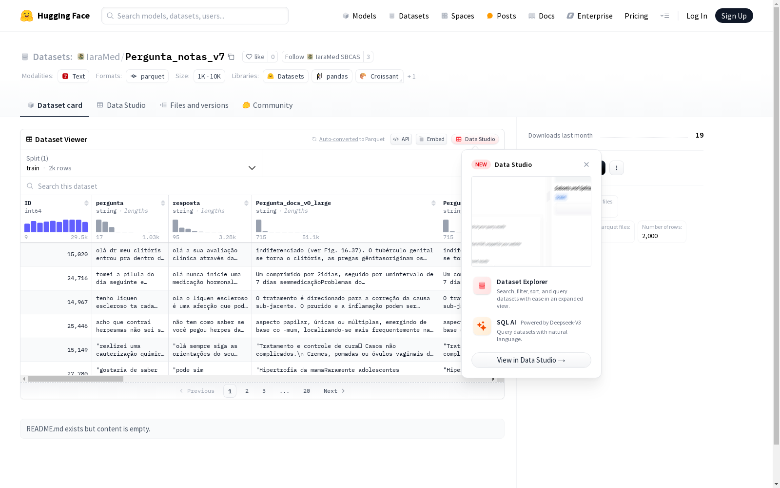Click the Previous page button

(x=197, y=391)
